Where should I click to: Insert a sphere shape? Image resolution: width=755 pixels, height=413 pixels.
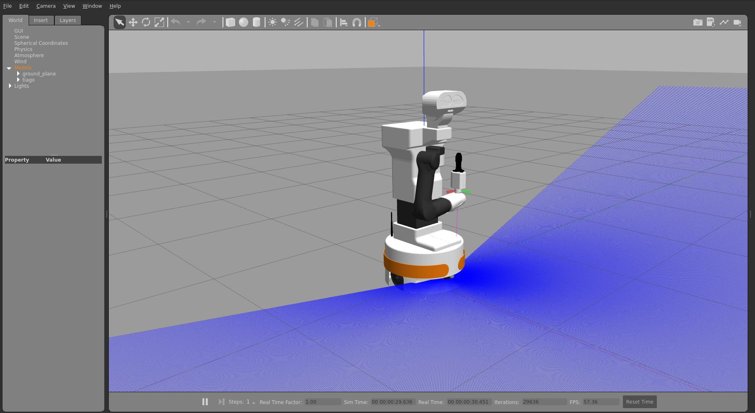click(x=243, y=22)
